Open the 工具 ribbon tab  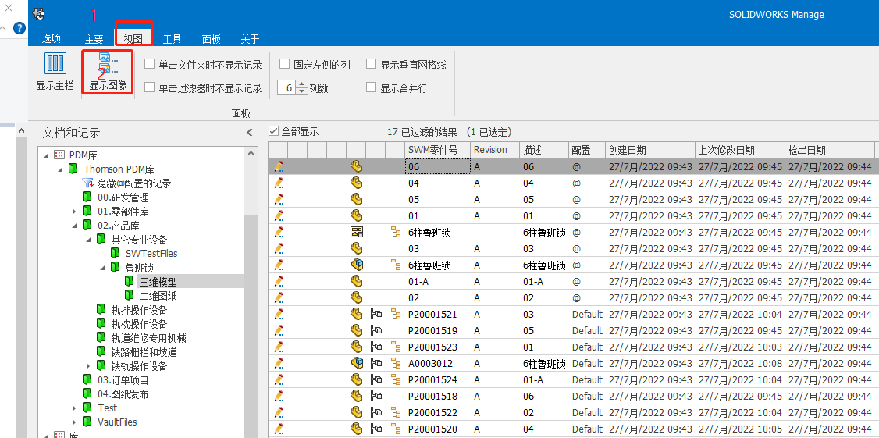coord(172,39)
